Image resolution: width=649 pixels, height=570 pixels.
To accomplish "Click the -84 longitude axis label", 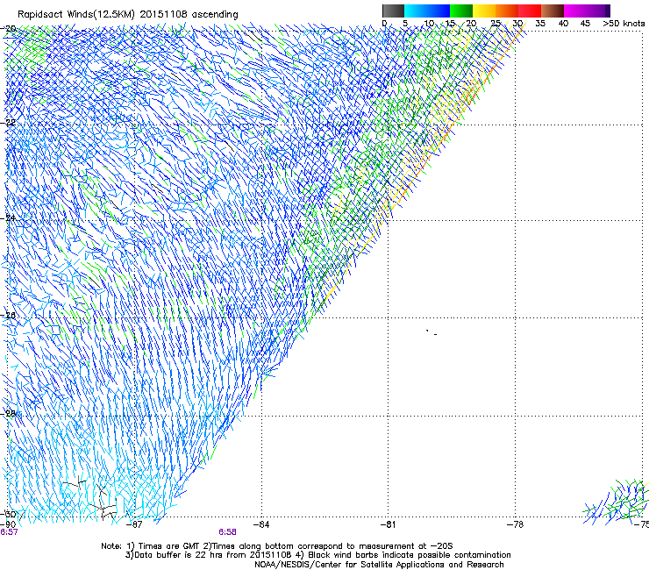I will pyautogui.click(x=261, y=524).
